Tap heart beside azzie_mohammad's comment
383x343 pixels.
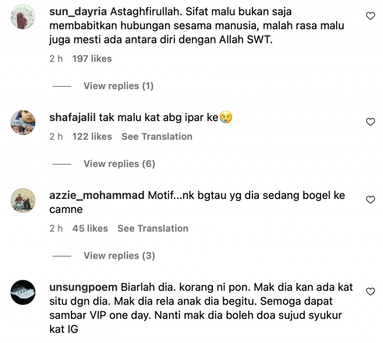pos(371,200)
